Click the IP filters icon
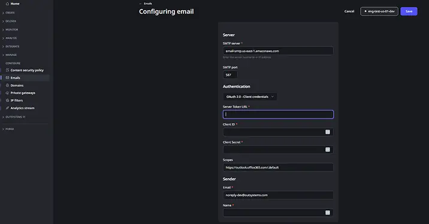This screenshot has width=429, height=224. (x=7, y=100)
